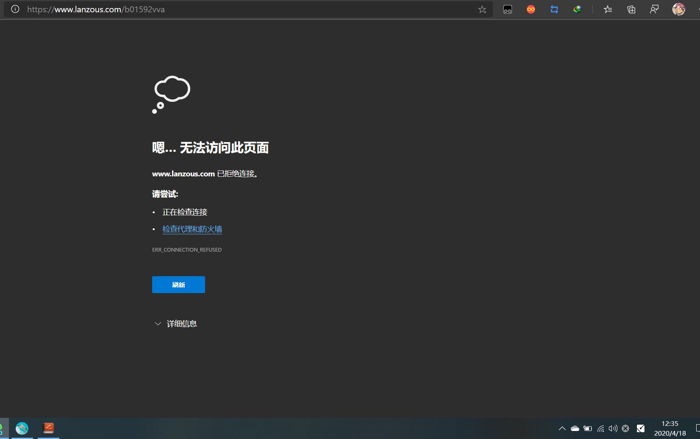Open the 检查代理和防火墙 link
The width and height of the screenshot is (700, 439).
tap(192, 229)
